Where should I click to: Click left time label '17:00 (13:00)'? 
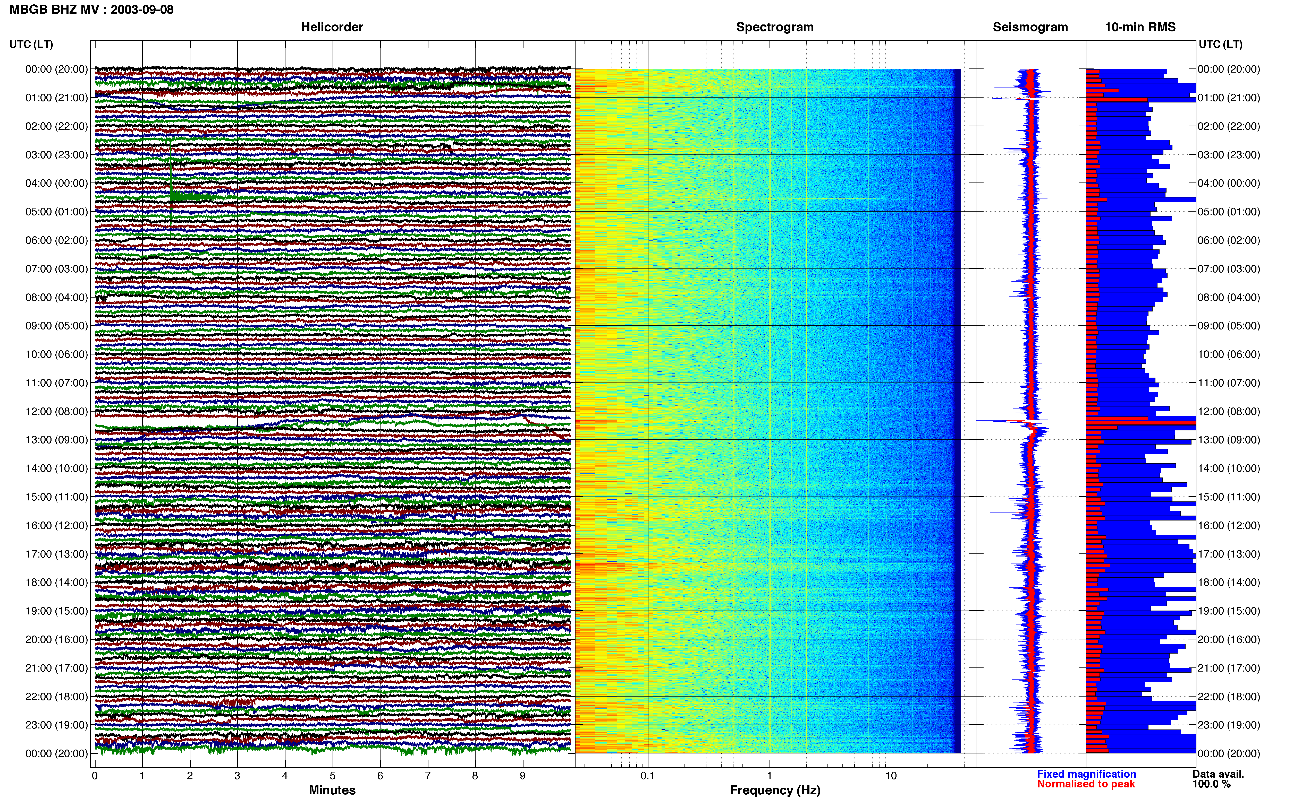(x=57, y=554)
